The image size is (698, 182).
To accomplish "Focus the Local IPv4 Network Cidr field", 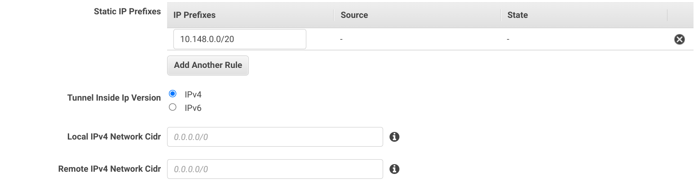I will pos(275,137).
